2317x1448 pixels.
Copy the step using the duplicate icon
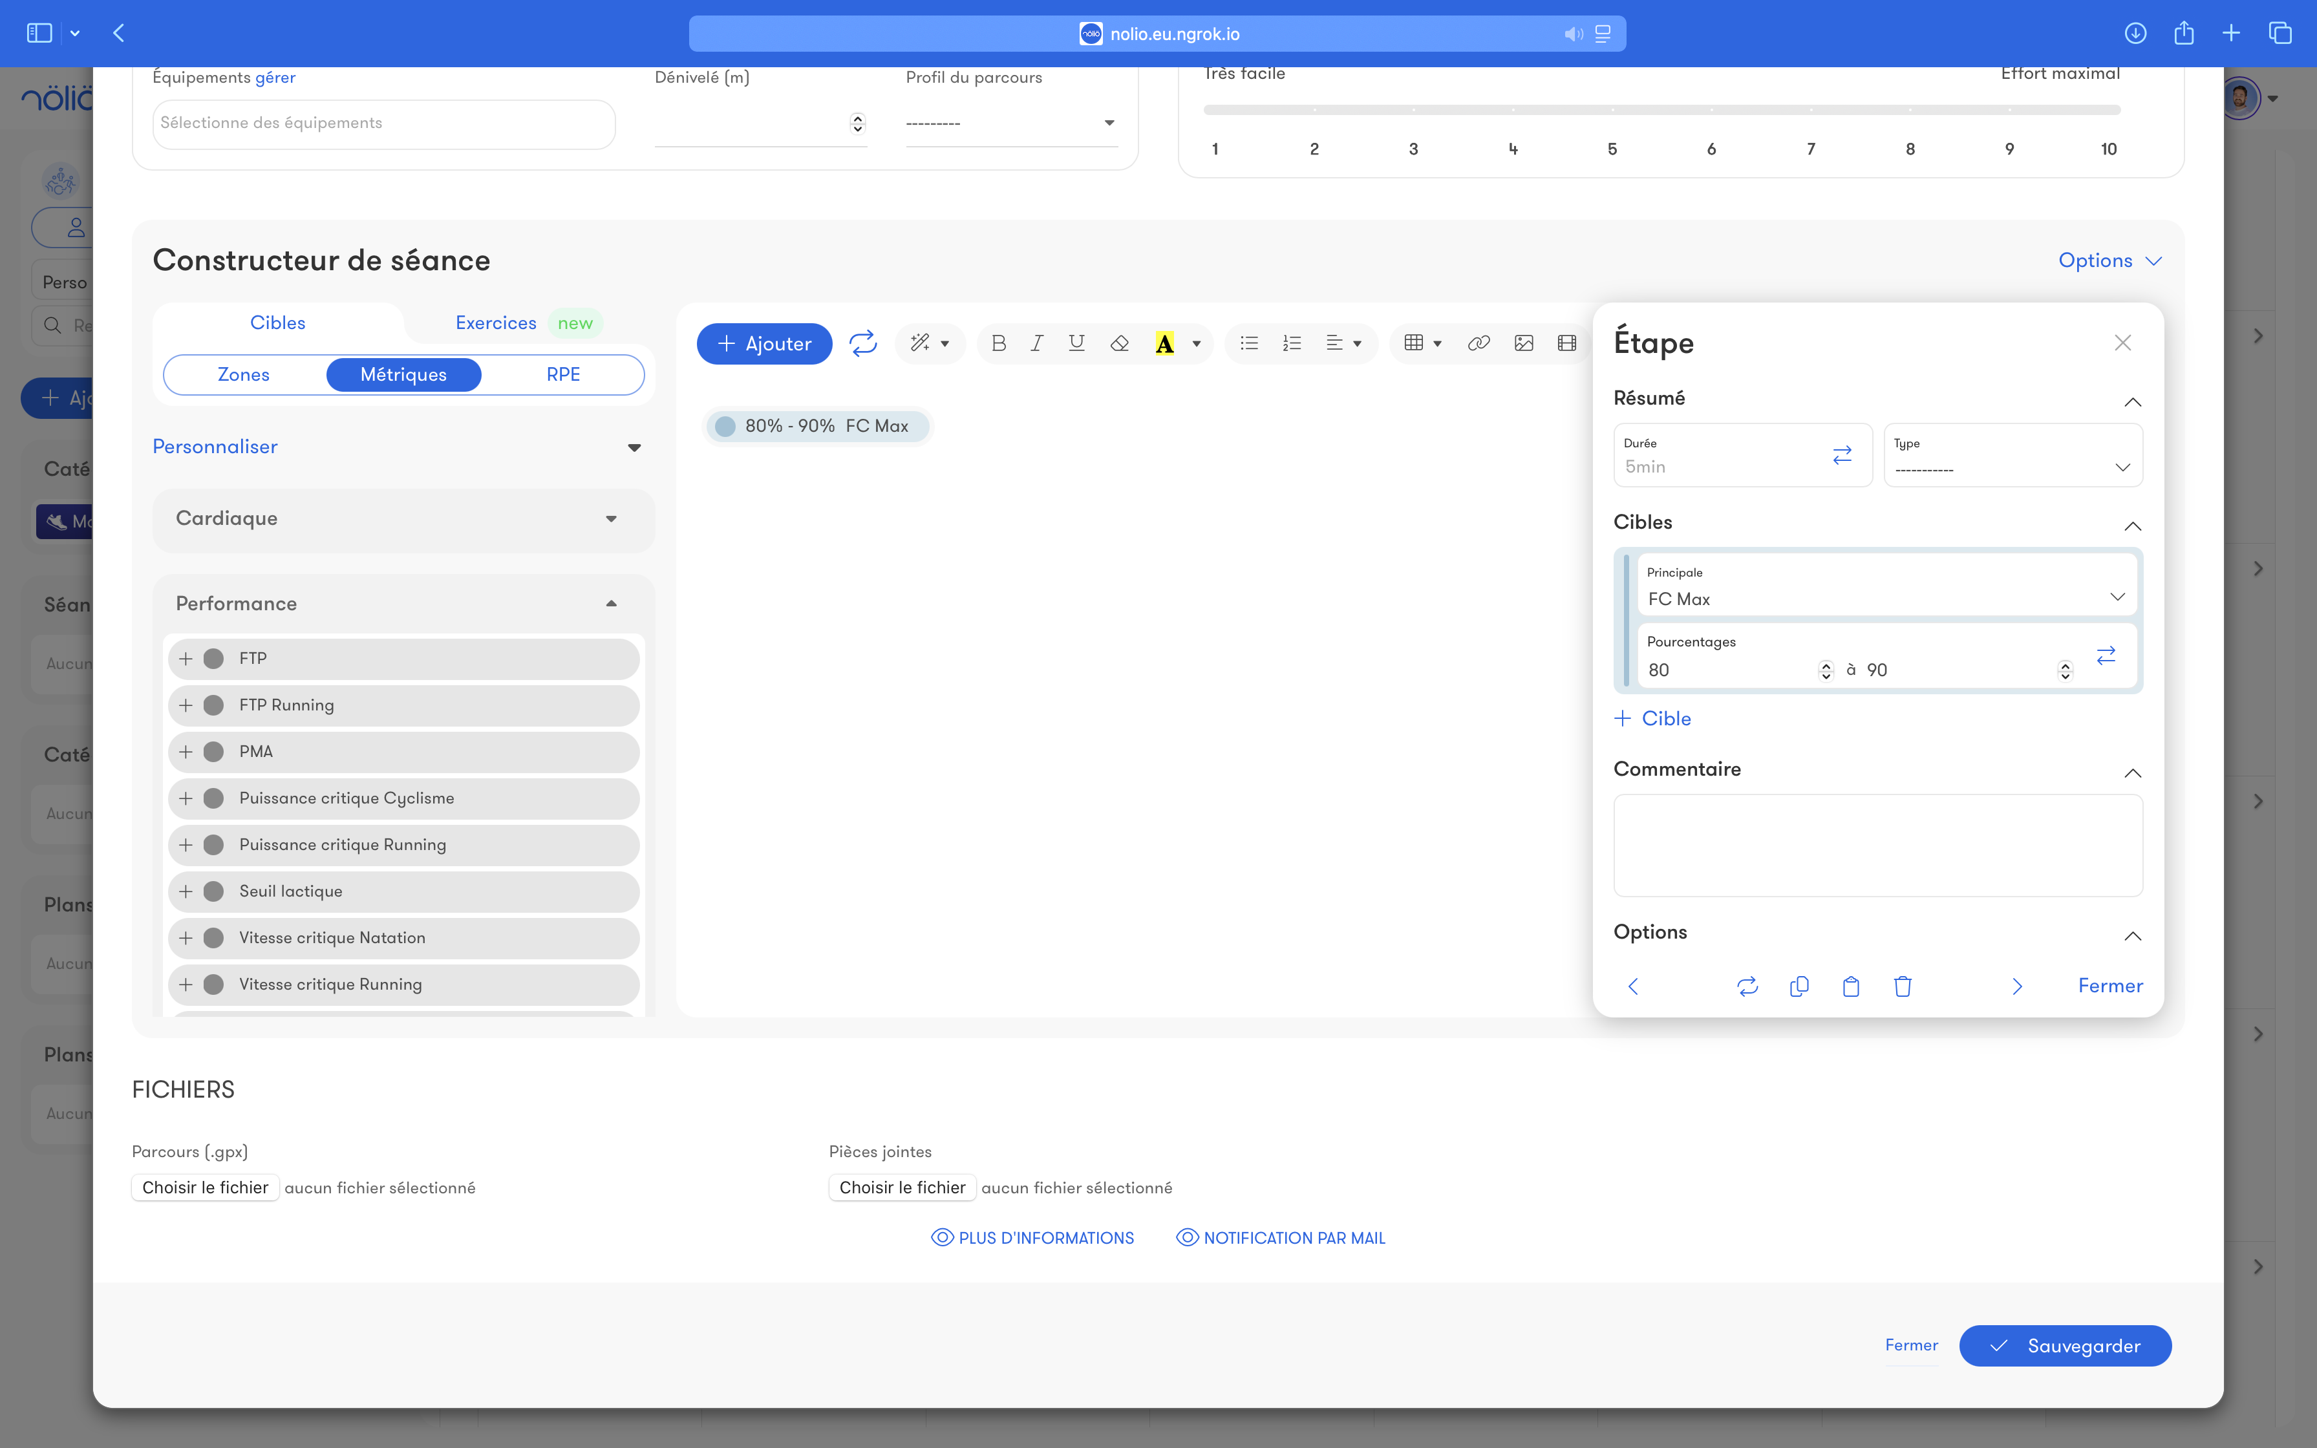[1799, 986]
